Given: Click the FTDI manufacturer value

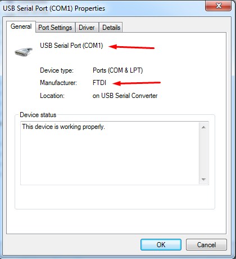Looking at the screenshot, I should coord(99,83).
